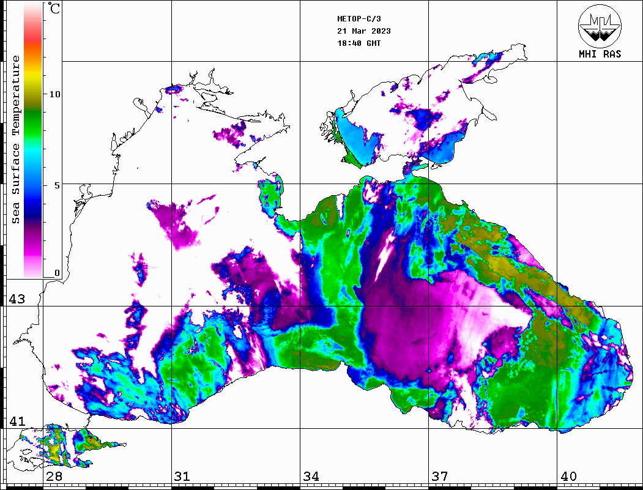Click latitude label 43 on the left axis
This screenshot has width=643, height=490.
[17, 299]
